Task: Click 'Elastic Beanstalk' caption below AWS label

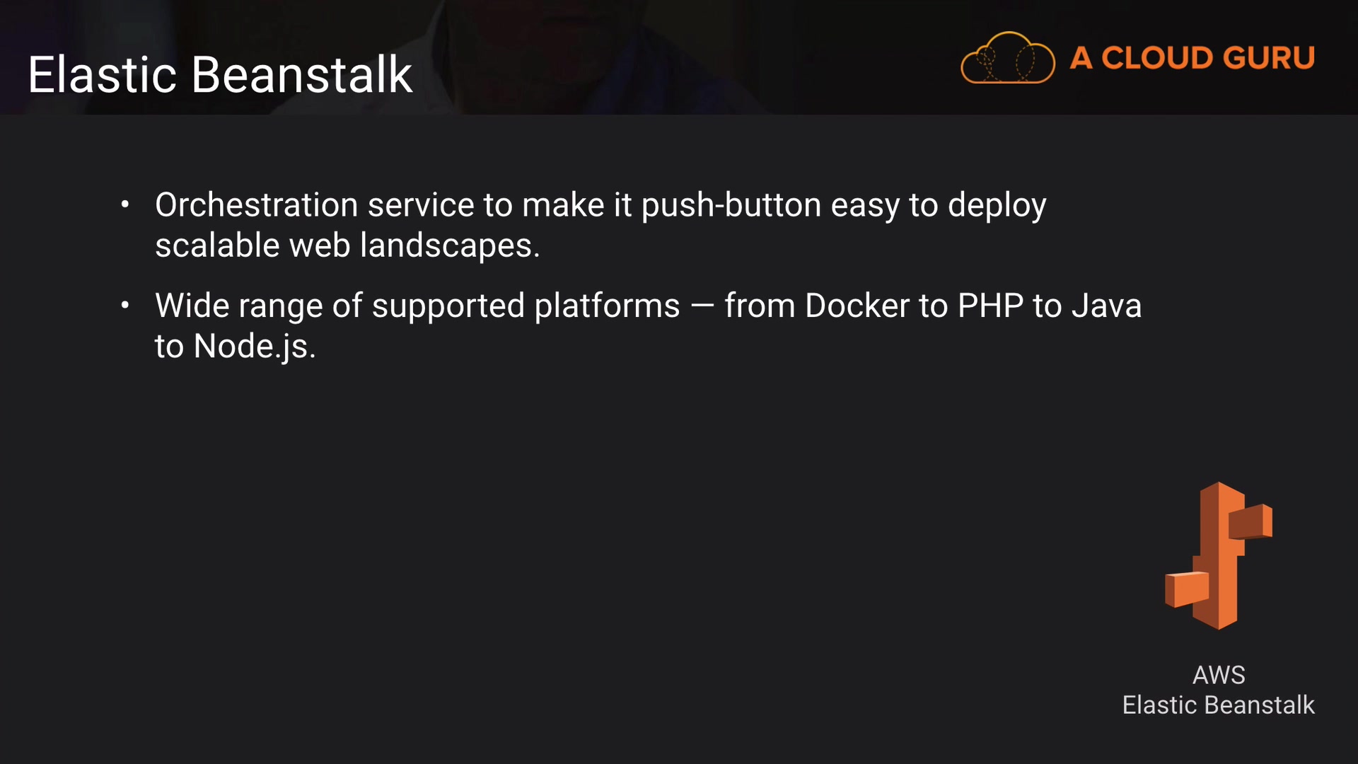Action: pyautogui.click(x=1218, y=705)
